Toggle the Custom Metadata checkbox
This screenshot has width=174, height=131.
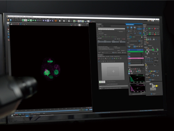coord(98,33)
